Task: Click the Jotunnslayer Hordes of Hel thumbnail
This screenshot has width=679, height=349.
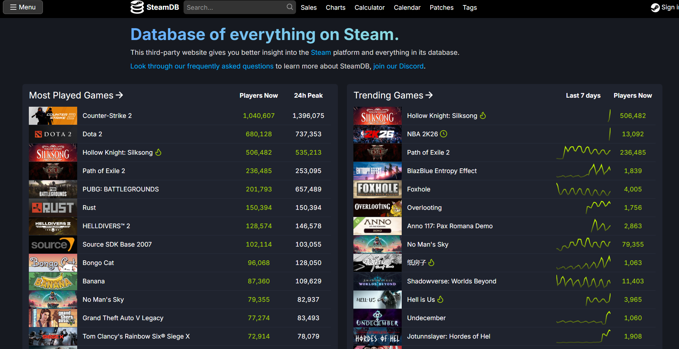Action: coord(378,336)
